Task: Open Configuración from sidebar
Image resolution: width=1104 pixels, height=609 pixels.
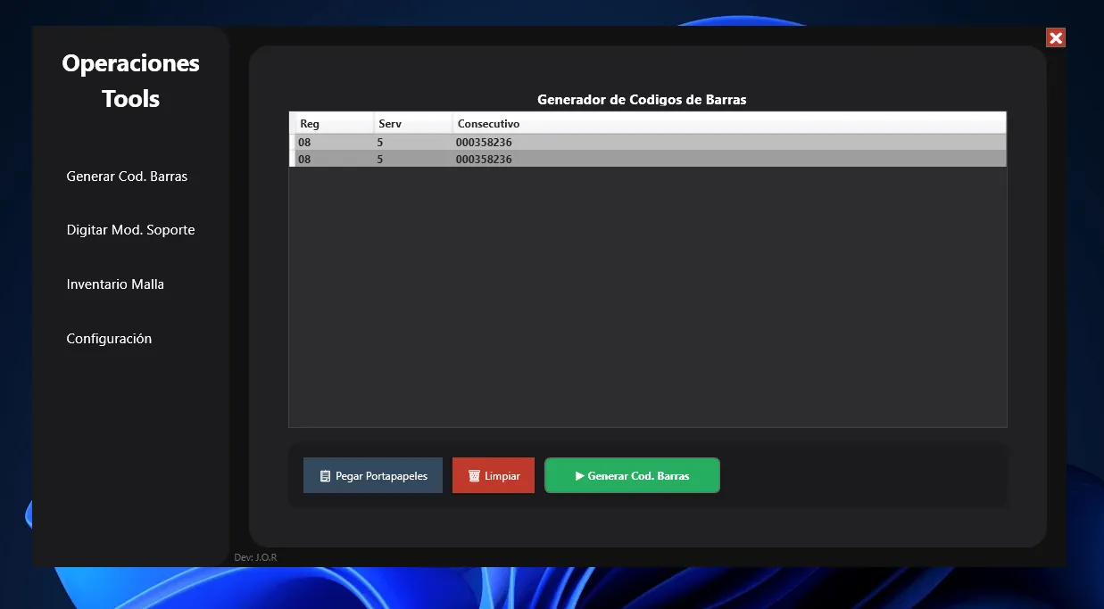Action: point(109,339)
